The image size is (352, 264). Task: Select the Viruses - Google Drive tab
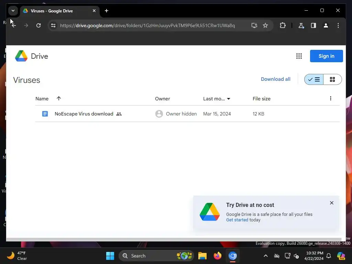(x=60, y=11)
